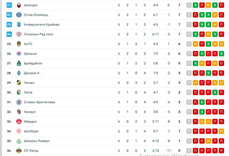Click the СК Рапід club emblem
This screenshot has height=156, width=229.
coord(19,151)
